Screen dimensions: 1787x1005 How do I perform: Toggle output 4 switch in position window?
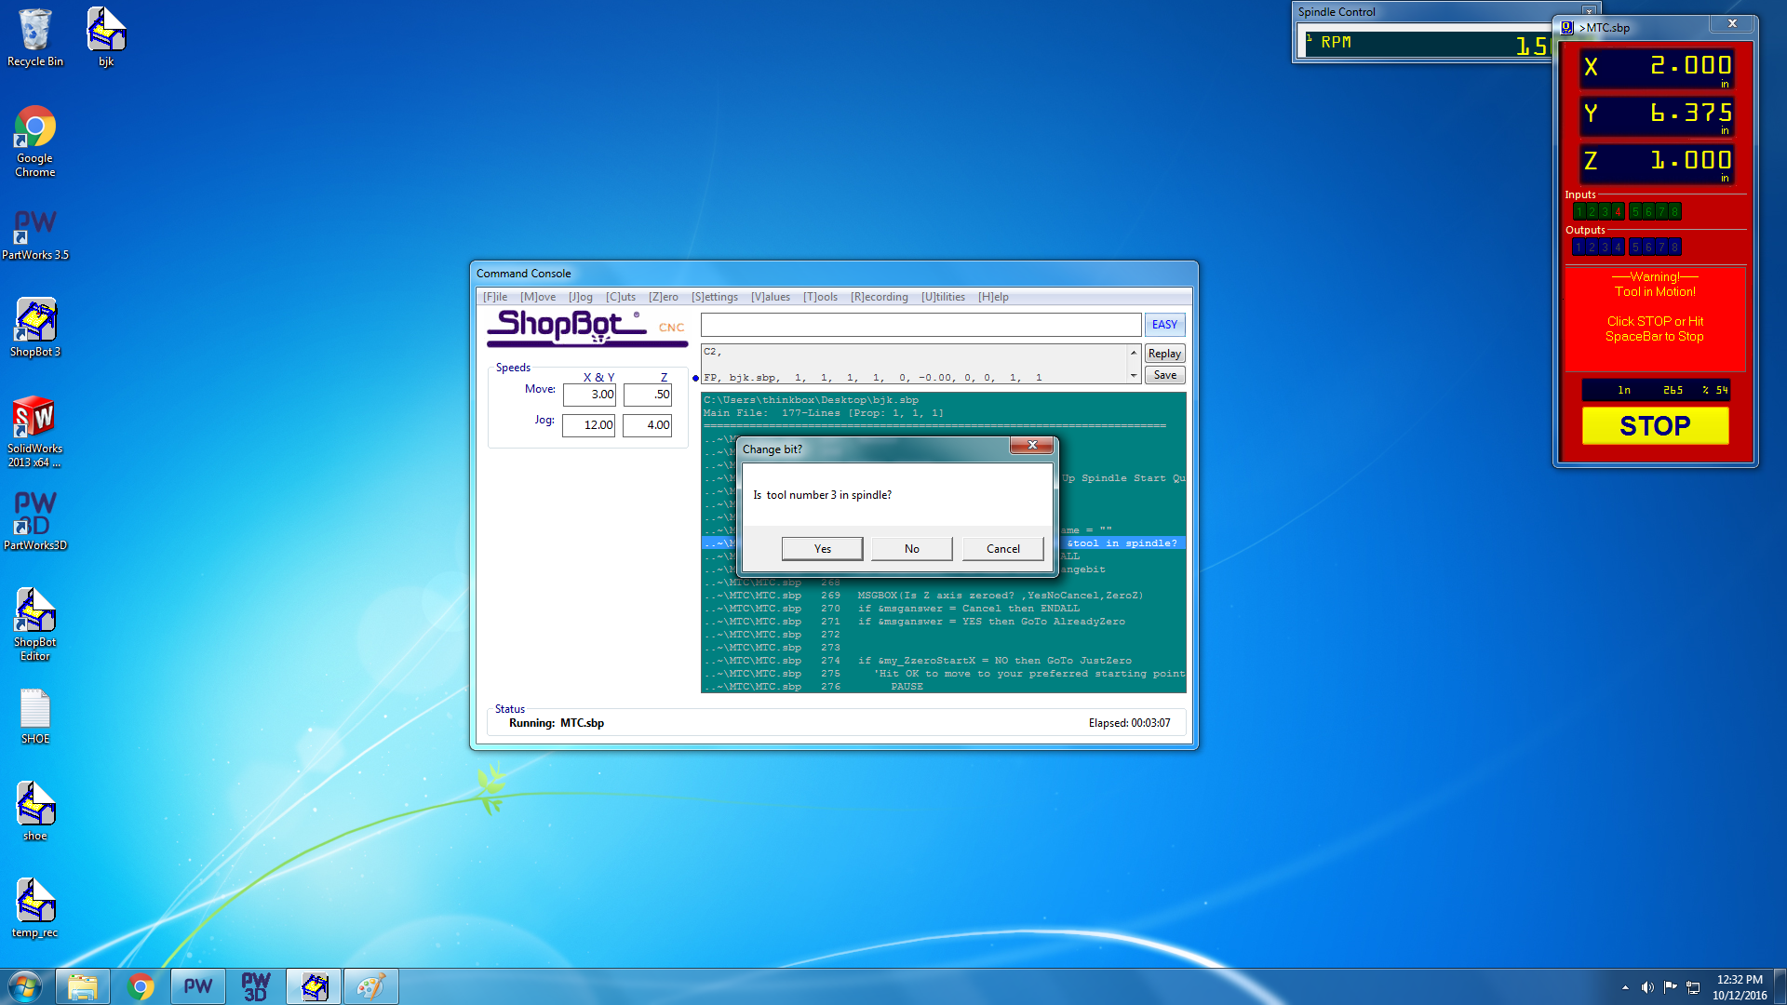point(1618,248)
